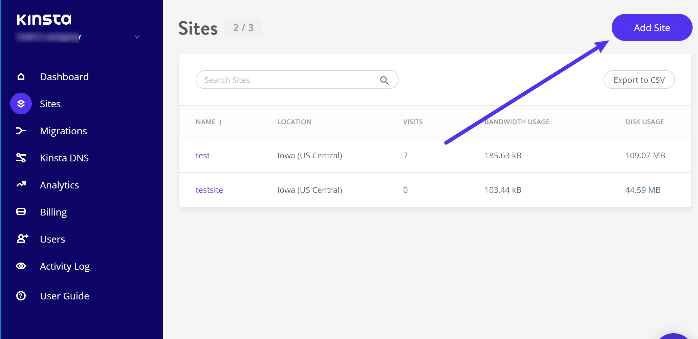
Task: Click the Sites stack icon in sidebar
Action: 21,104
